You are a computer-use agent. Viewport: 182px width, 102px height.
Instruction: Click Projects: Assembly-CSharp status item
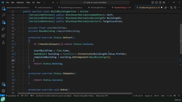(83, 96)
